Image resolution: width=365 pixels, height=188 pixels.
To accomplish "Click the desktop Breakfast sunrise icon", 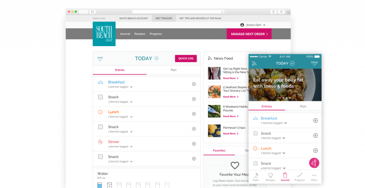I will tap(100, 82).
